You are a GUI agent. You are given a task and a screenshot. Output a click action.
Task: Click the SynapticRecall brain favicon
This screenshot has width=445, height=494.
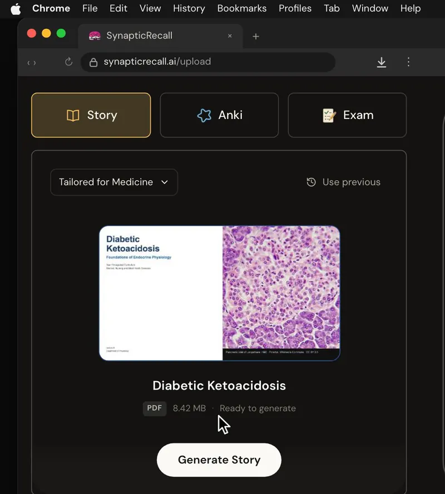coord(95,36)
